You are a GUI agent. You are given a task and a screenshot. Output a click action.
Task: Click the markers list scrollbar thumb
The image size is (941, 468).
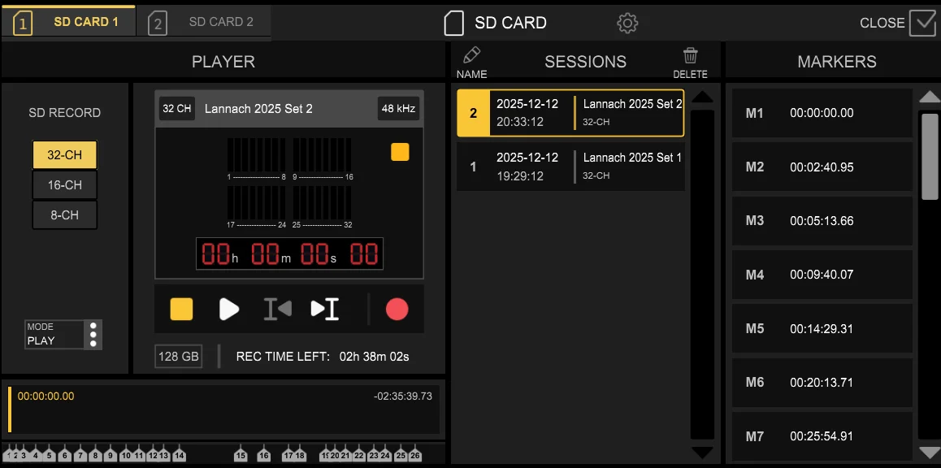[930, 156]
